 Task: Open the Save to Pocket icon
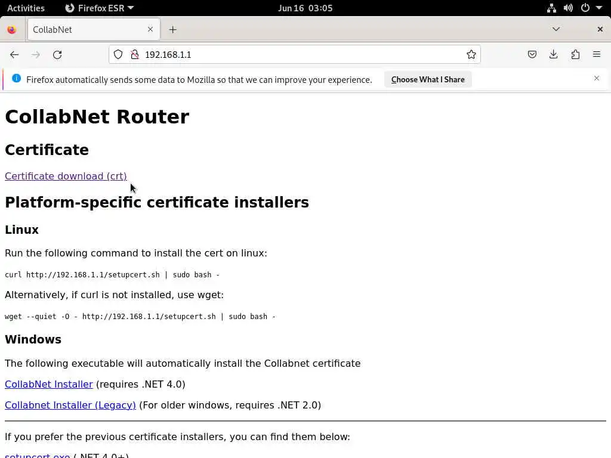pos(532,54)
